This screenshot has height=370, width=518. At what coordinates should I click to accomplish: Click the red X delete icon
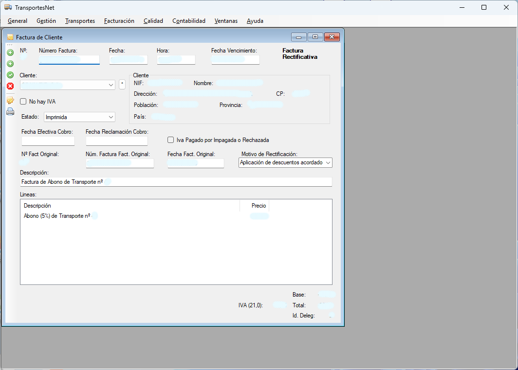click(10, 86)
